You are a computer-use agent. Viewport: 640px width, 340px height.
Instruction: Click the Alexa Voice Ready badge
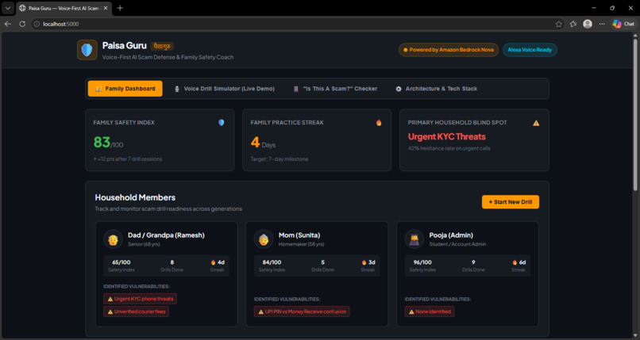tap(530, 50)
